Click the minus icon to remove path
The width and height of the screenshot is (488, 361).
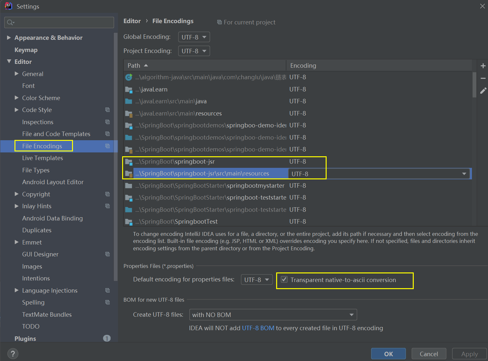pos(483,78)
